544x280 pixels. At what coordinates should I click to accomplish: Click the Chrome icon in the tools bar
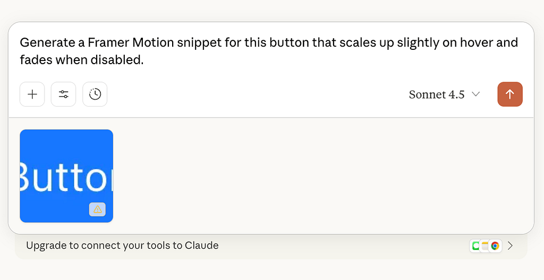(x=495, y=246)
